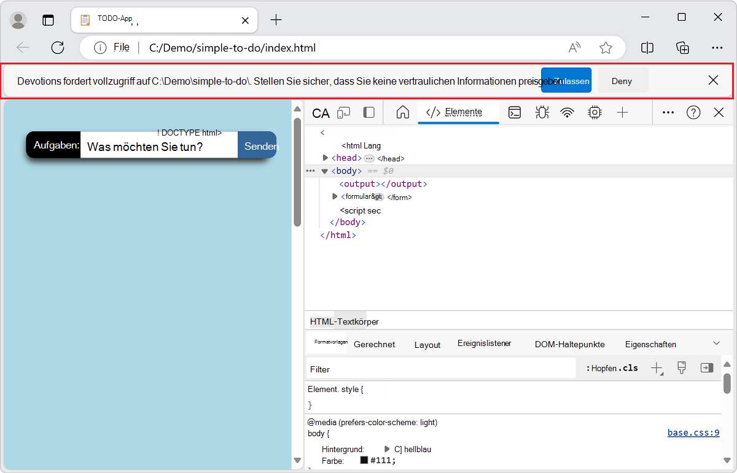This screenshot has height=473, width=737.
Task: Select the Console tool in DevTools toolbar
Action: click(x=515, y=112)
